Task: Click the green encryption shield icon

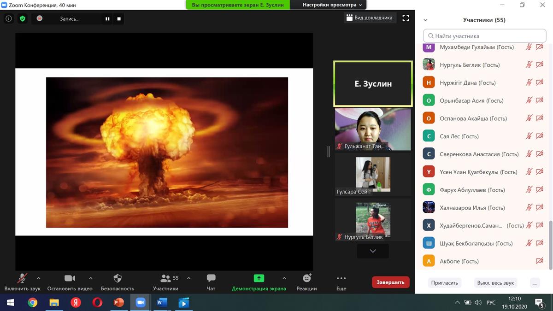Action: tap(23, 19)
